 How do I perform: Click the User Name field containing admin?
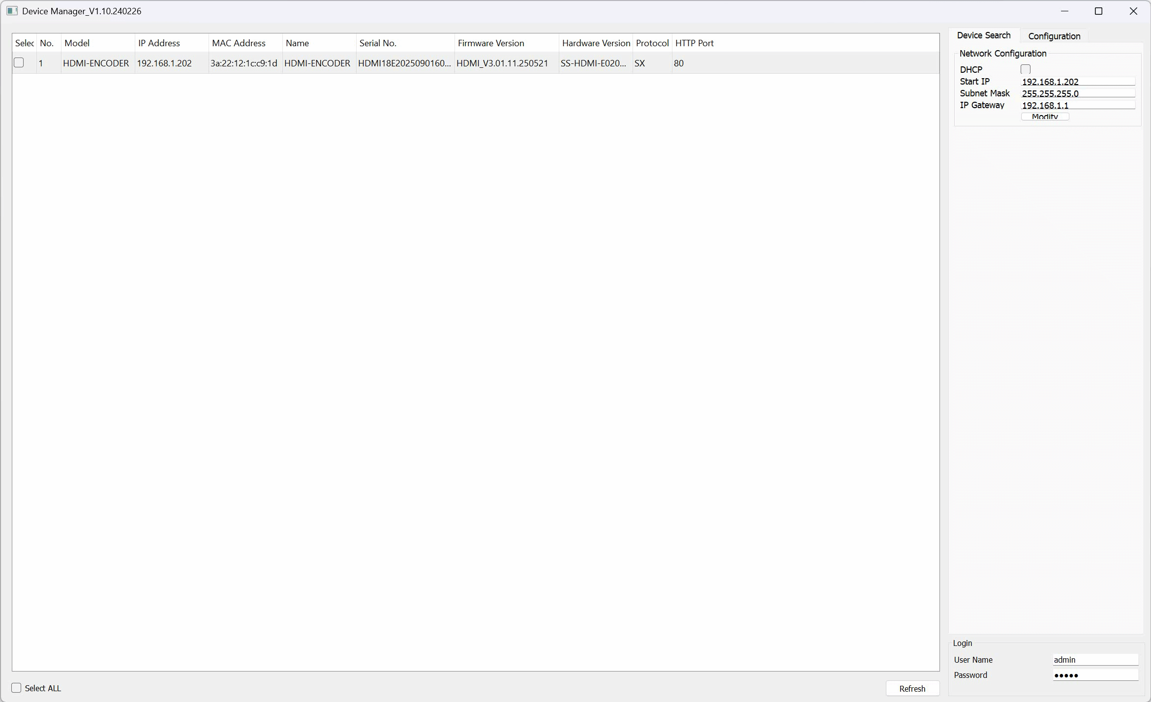[1095, 660]
